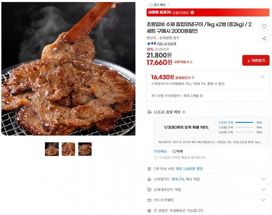Click info icon next to 카드사별 무이자할부
272x215 pixels.
point(201,96)
